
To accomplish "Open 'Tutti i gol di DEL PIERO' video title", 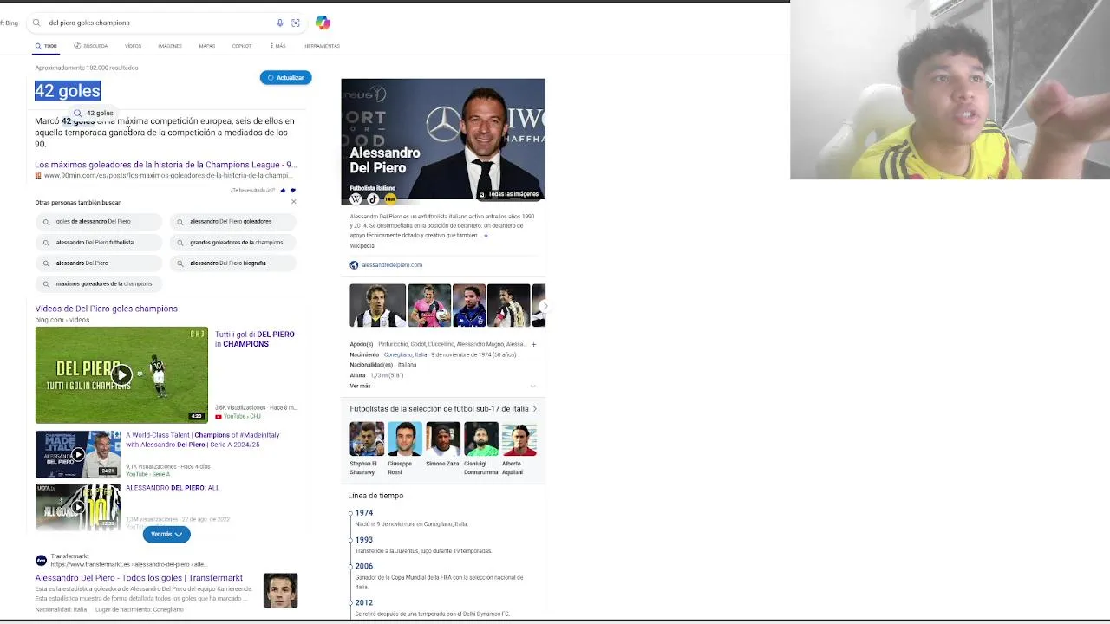I will click(x=255, y=339).
